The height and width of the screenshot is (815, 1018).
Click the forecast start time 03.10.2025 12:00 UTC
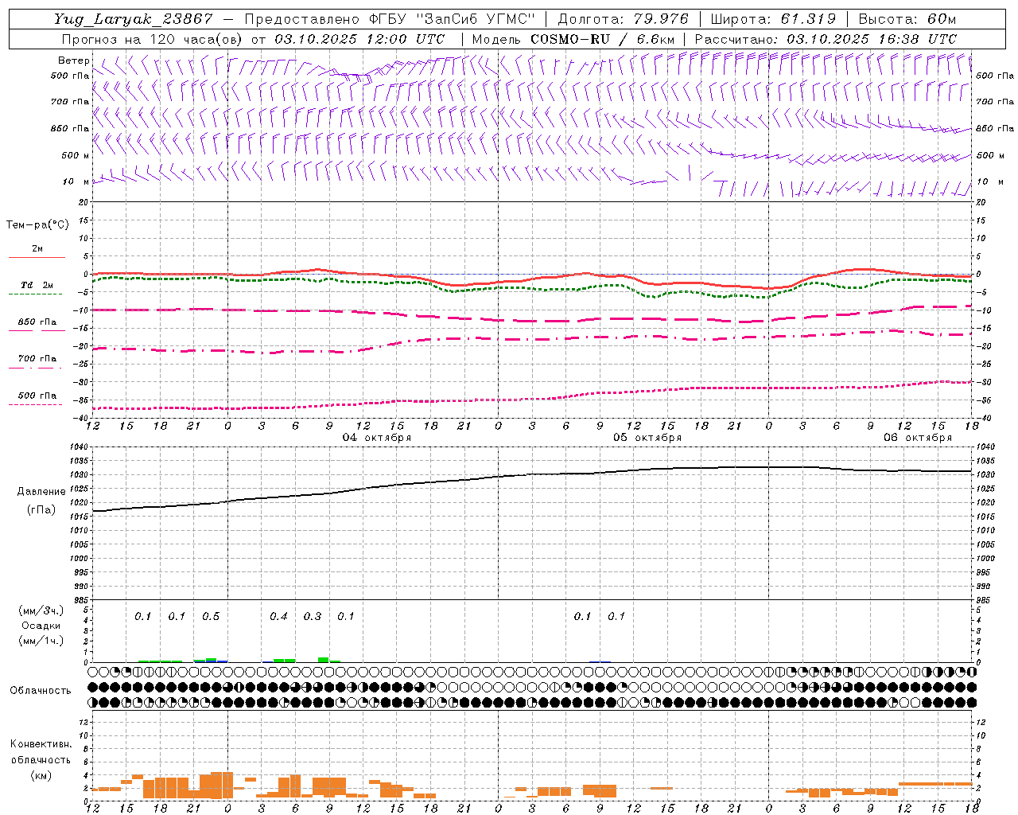coord(359,39)
